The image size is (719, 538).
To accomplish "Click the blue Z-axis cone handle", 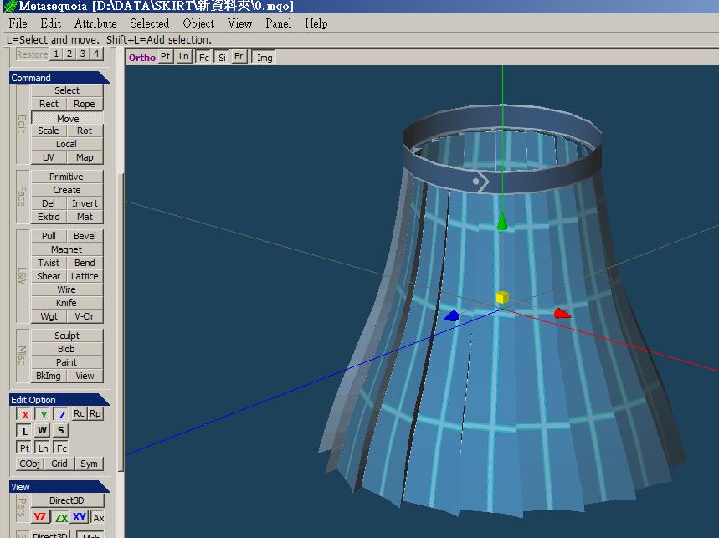I will point(451,315).
